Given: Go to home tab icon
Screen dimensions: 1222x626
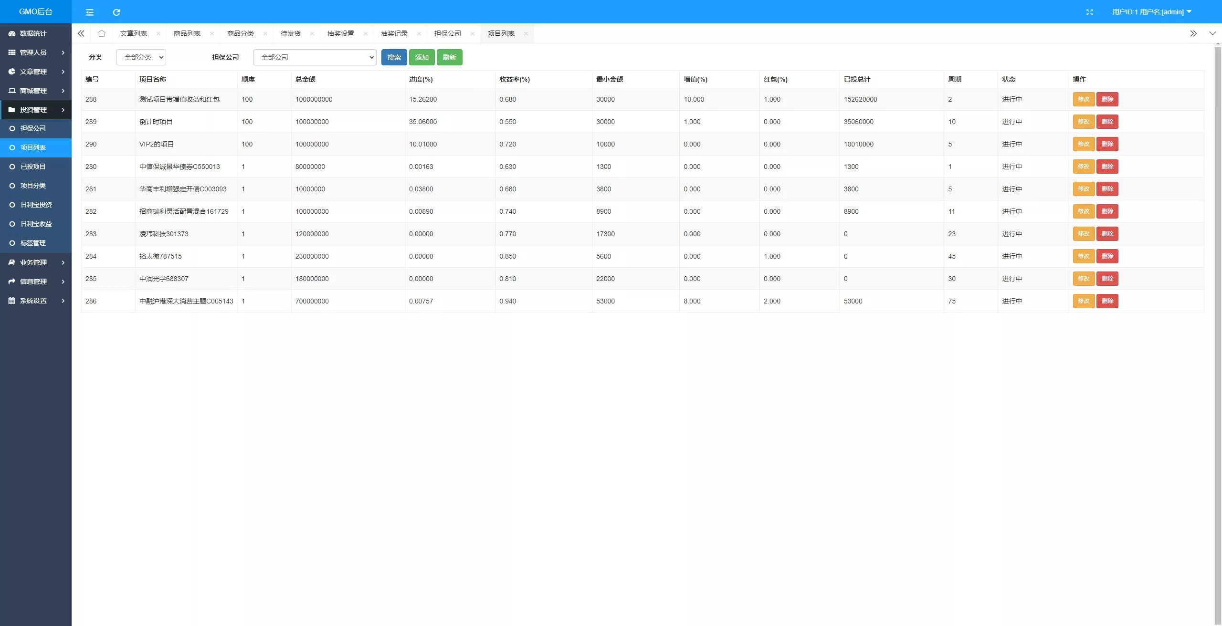Looking at the screenshot, I should click(x=101, y=33).
